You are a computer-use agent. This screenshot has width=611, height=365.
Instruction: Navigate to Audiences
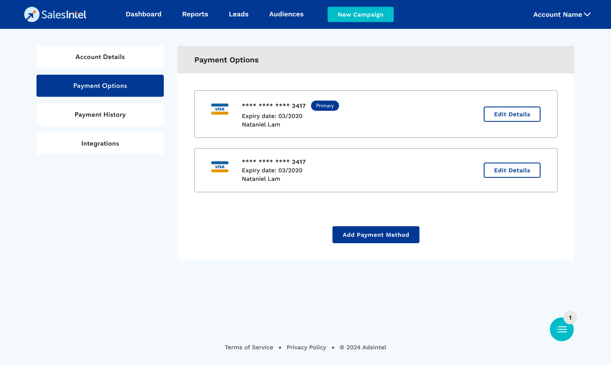286,14
